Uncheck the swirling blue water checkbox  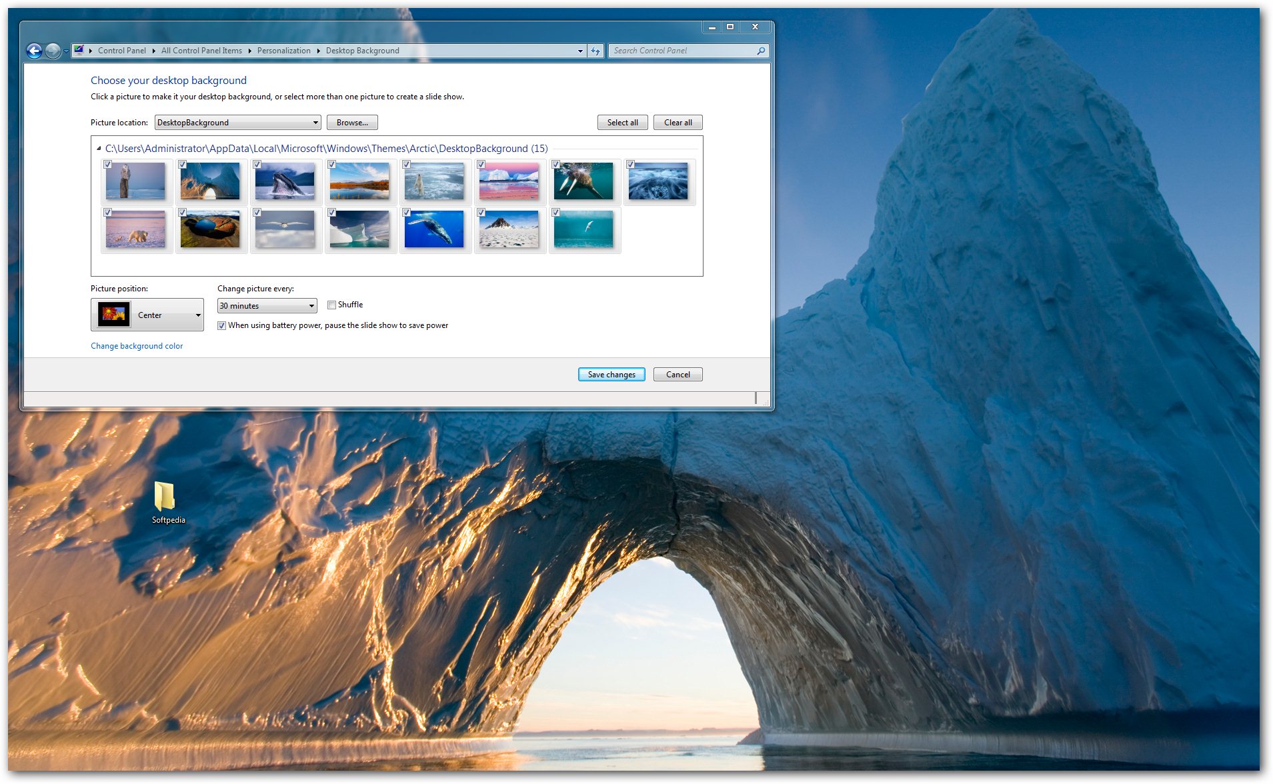[630, 165]
